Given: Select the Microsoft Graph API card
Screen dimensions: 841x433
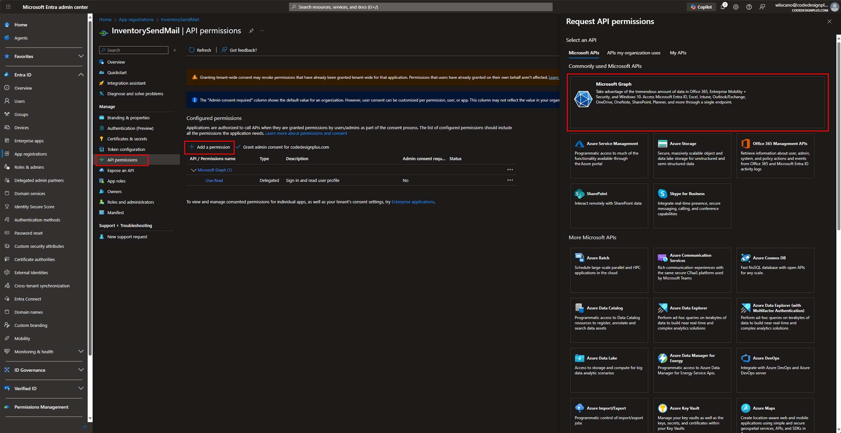Looking at the screenshot, I should click(697, 102).
